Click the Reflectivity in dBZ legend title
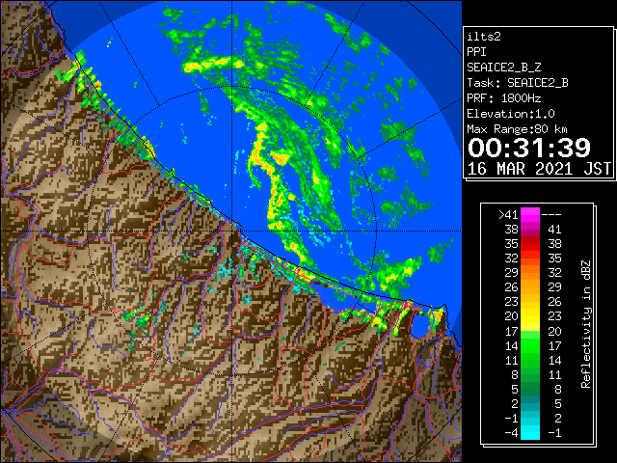This screenshot has height=463, width=617. pos(586,324)
